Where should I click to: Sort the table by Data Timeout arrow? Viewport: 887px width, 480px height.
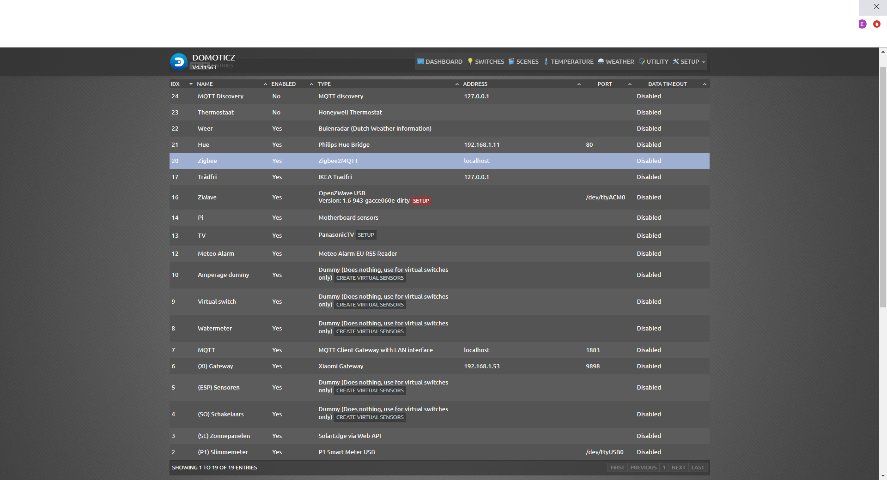click(705, 84)
